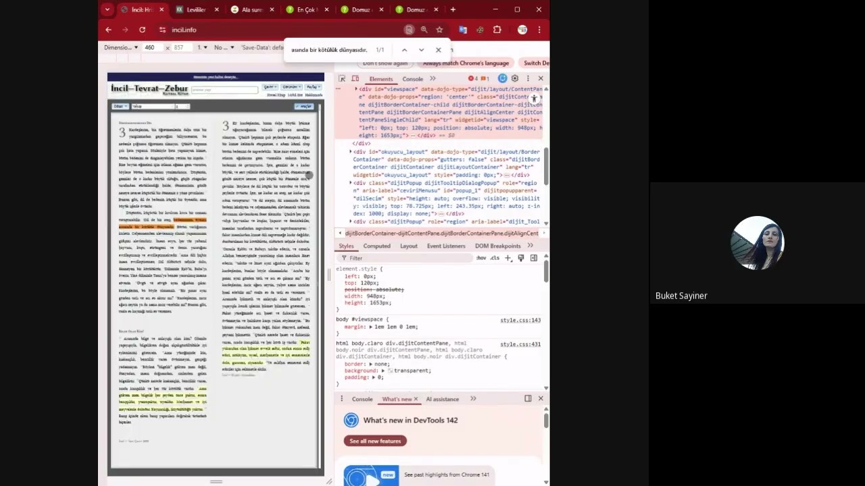This screenshot has height=486, width=865.
Task: Open the Computed tab
Action: click(x=376, y=246)
